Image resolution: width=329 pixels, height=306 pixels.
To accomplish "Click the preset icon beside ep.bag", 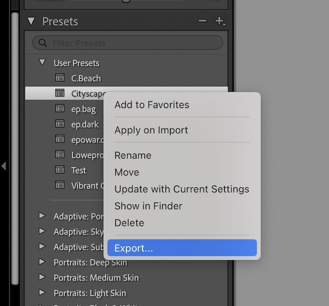I will (x=59, y=109).
